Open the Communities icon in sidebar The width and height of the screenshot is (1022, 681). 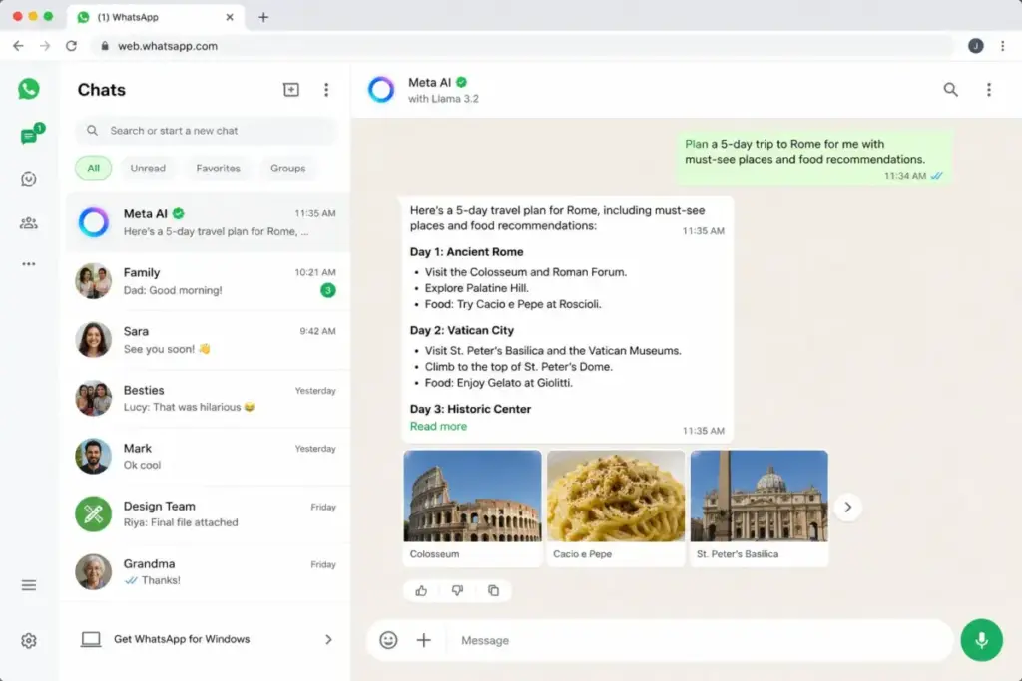[x=29, y=223]
